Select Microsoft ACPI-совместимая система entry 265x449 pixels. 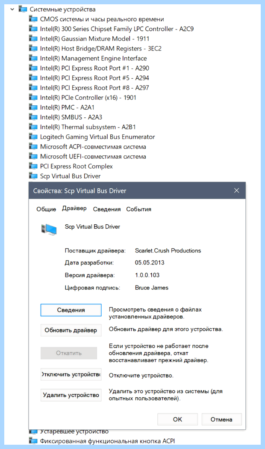click(x=93, y=147)
